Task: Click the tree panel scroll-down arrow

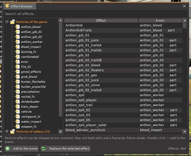Action: (x=60, y=131)
